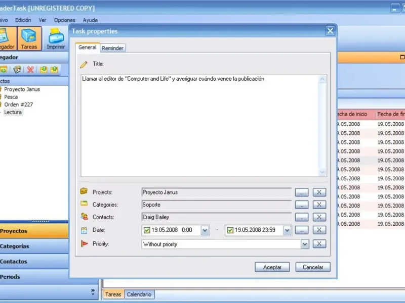
Task: Switch to the Reminder tab
Action: [112, 48]
